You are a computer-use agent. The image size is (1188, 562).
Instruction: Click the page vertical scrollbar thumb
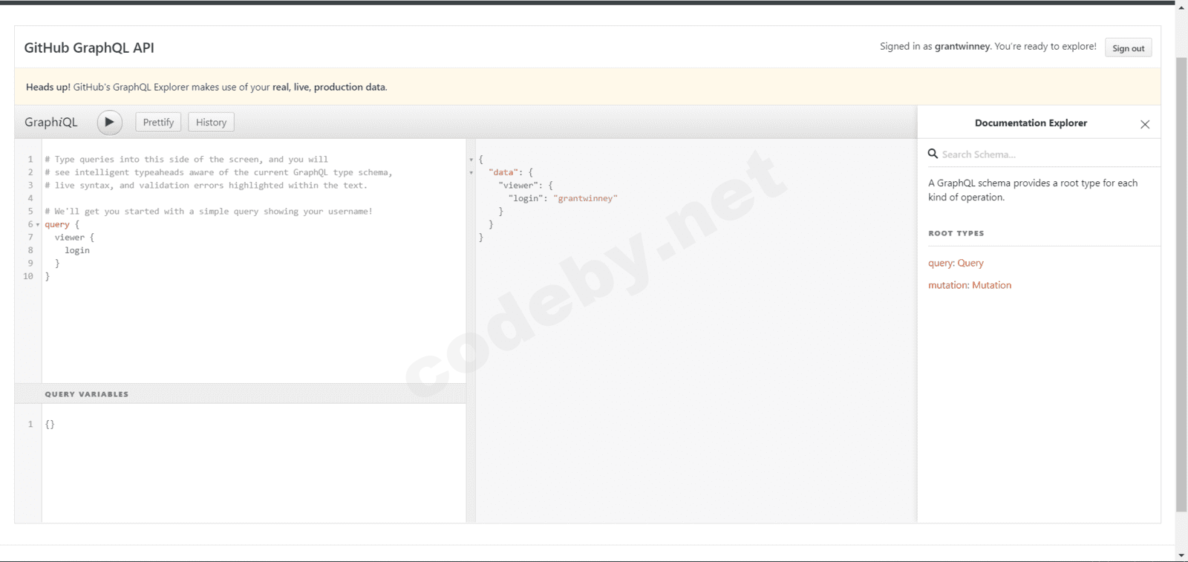click(1181, 284)
